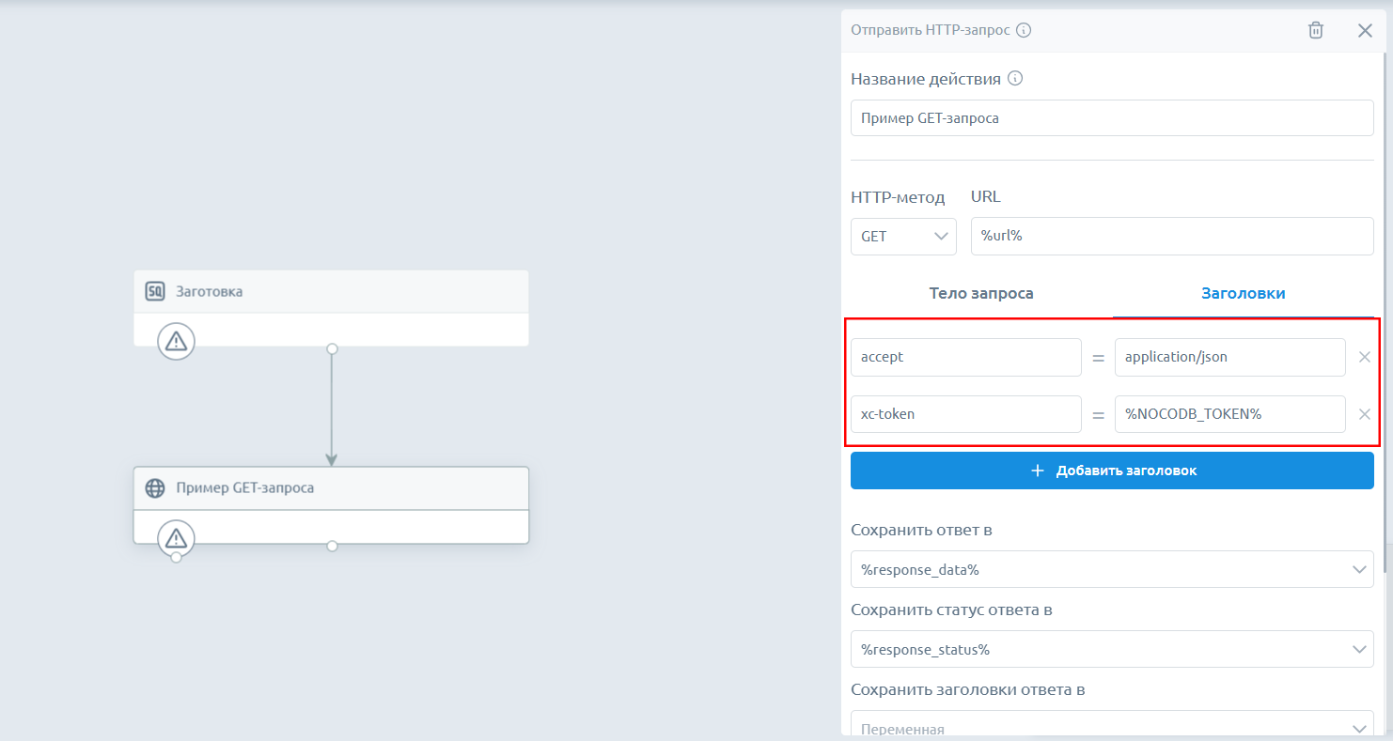Screen dimensions: 1393x741
Task: Click warning icon on Заготовка block
Action: coord(176,341)
